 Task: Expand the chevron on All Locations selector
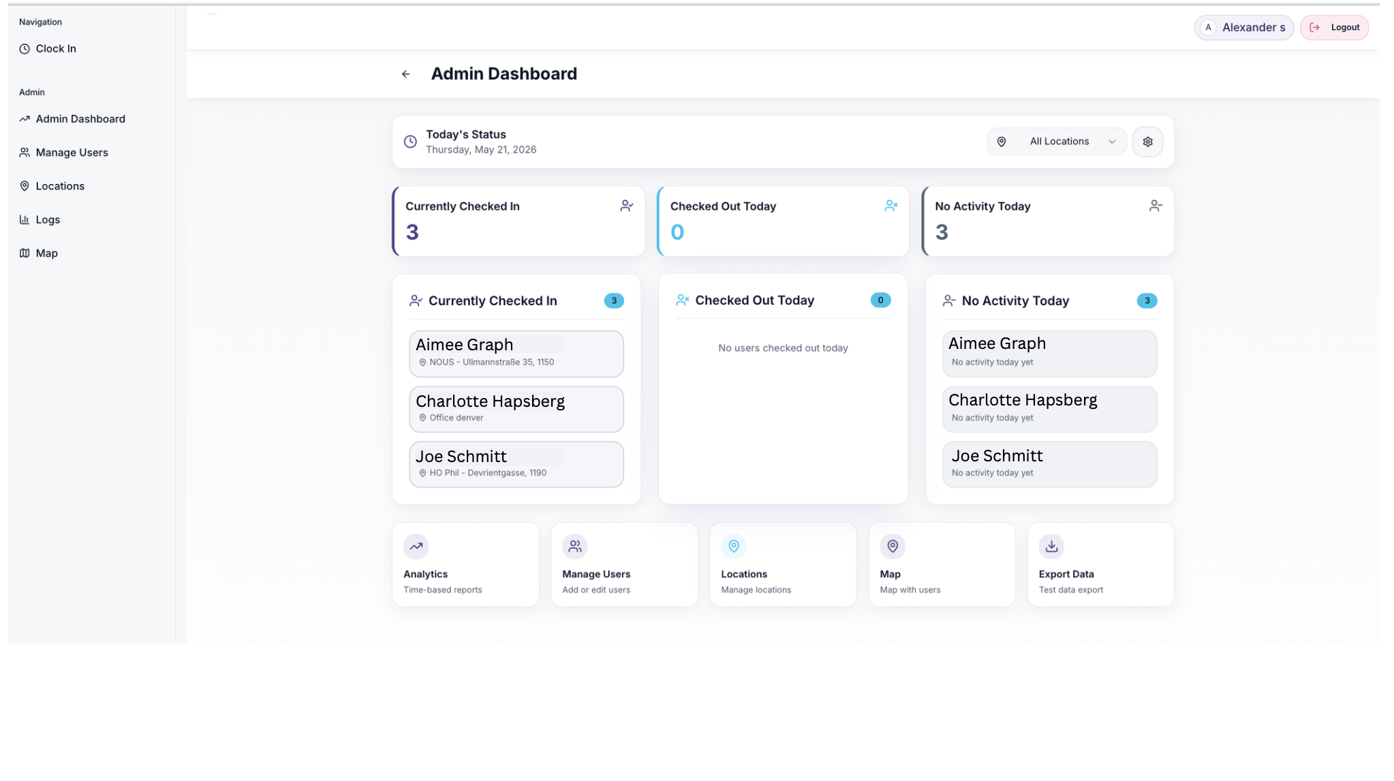[x=1112, y=142]
